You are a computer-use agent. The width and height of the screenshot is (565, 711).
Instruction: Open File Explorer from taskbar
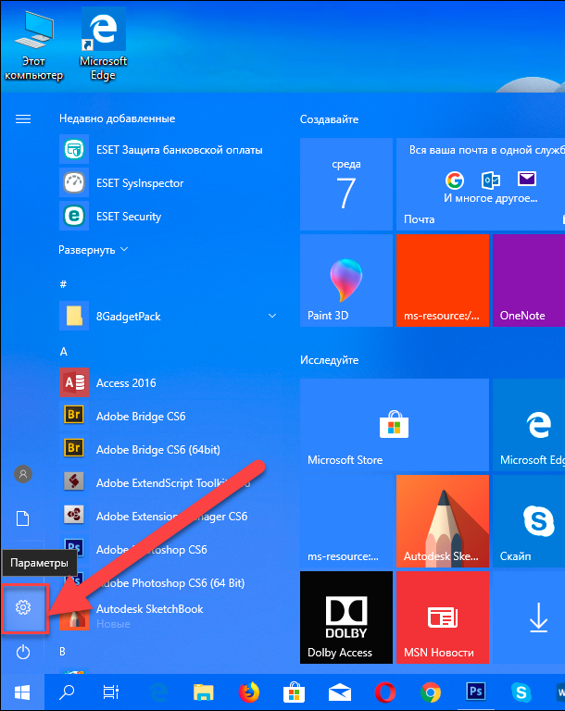click(204, 692)
